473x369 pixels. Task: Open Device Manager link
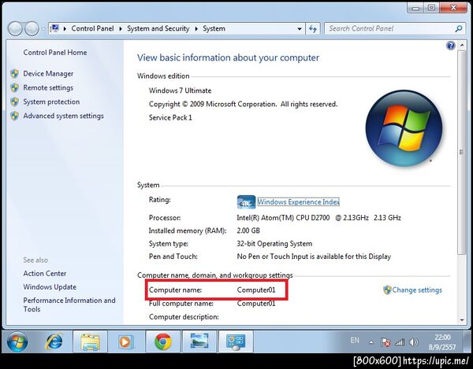tap(48, 74)
